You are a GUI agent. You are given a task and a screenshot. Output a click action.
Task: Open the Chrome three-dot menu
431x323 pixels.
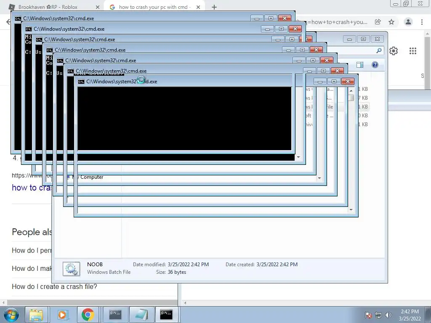pyautogui.click(x=422, y=22)
